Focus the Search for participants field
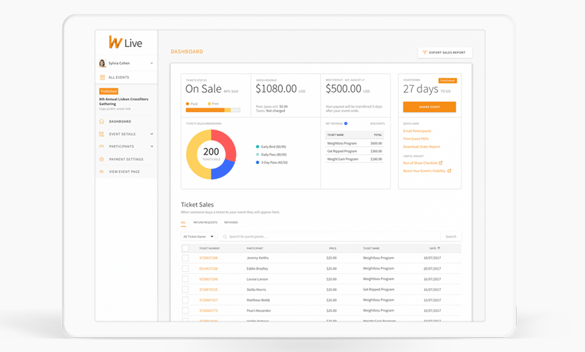 pos(329,236)
